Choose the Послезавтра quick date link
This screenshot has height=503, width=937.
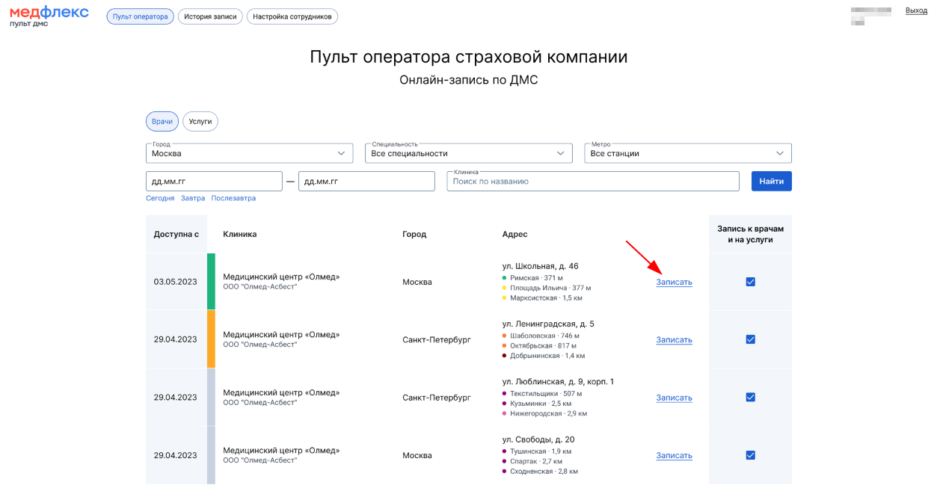tap(233, 199)
